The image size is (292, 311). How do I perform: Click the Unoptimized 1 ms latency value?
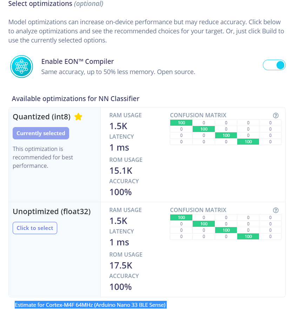[119, 242]
